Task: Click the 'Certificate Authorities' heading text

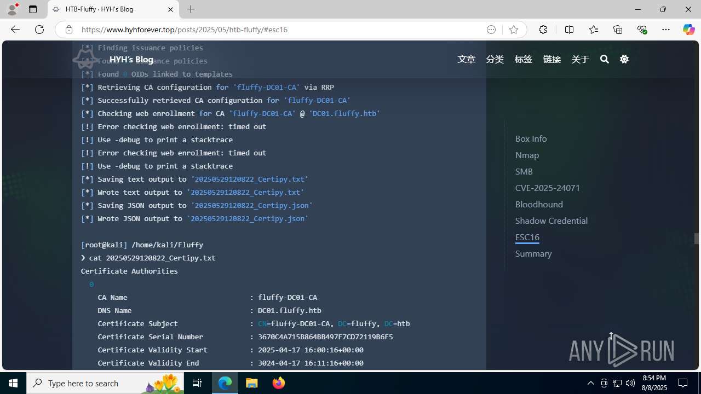Action: point(129,271)
